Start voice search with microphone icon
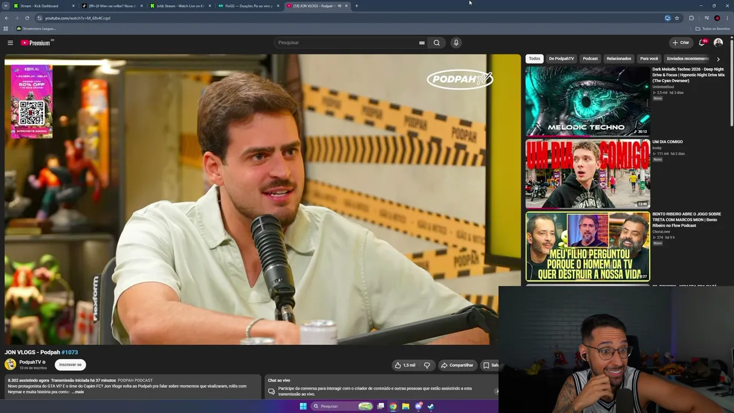 456,42
